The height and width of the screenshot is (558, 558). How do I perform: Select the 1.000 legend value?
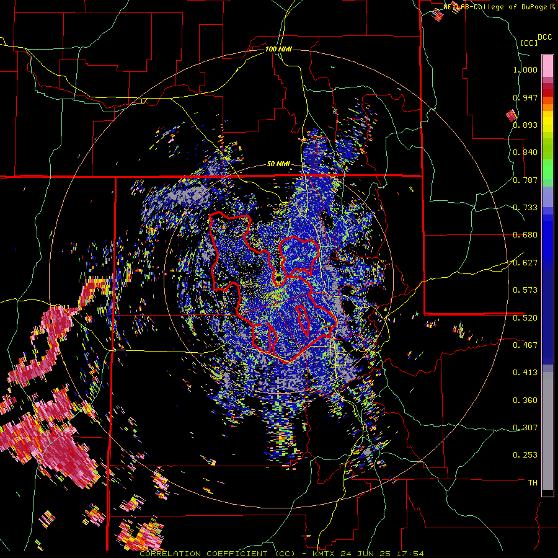tap(525, 69)
